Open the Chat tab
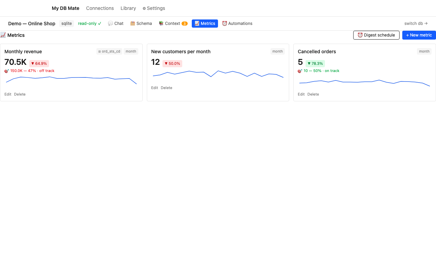Image resolution: width=436 pixels, height=273 pixels. tap(116, 24)
